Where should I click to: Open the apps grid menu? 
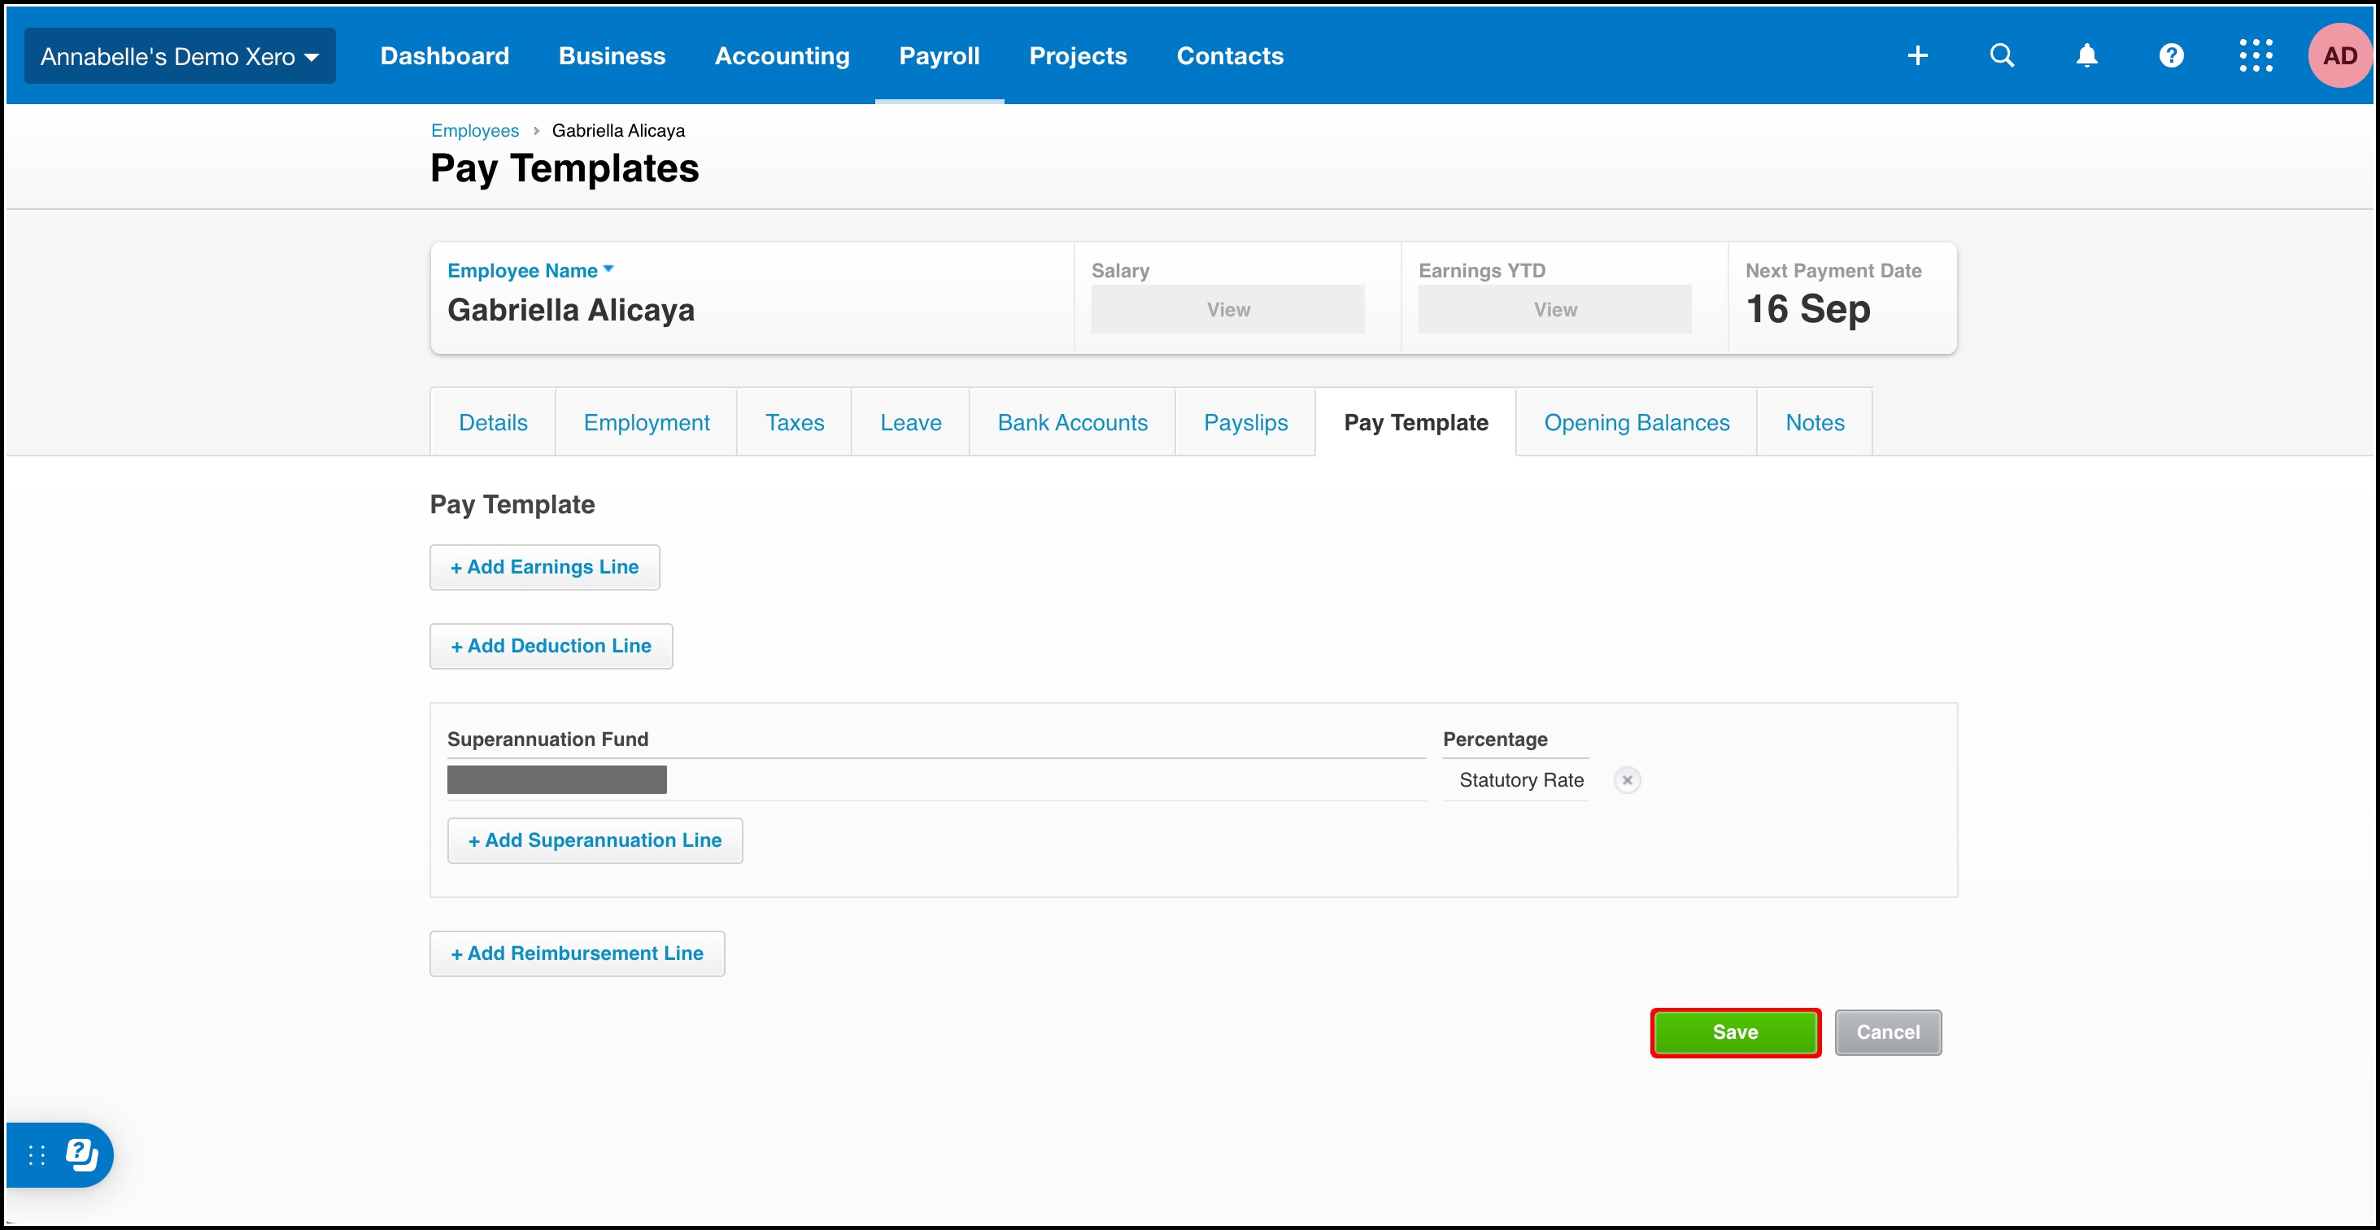click(2256, 55)
